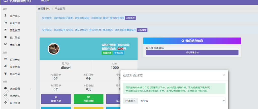Click username value dkewl

(x=66, y=68)
